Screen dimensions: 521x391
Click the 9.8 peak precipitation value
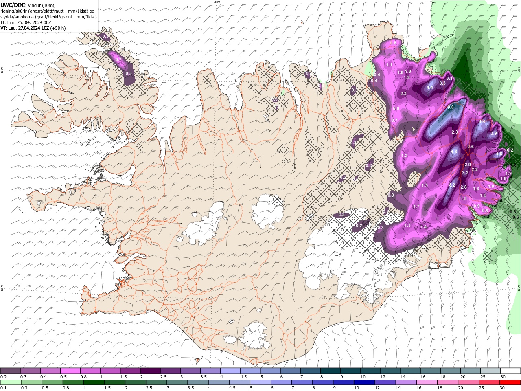[451, 107]
